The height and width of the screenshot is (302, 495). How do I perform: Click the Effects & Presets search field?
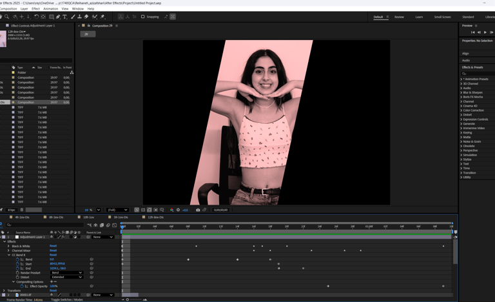477,73
